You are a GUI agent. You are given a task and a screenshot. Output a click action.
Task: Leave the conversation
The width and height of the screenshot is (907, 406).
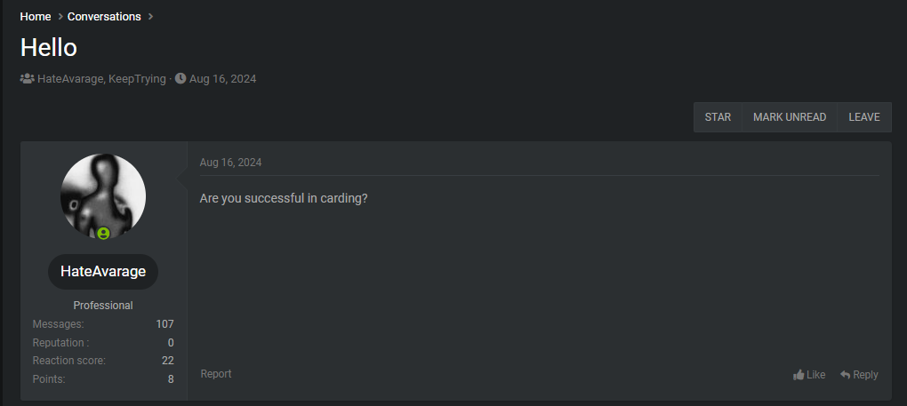[x=864, y=117]
